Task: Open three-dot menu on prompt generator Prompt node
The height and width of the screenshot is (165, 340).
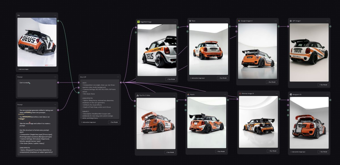Action: click(x=55, y=104)
